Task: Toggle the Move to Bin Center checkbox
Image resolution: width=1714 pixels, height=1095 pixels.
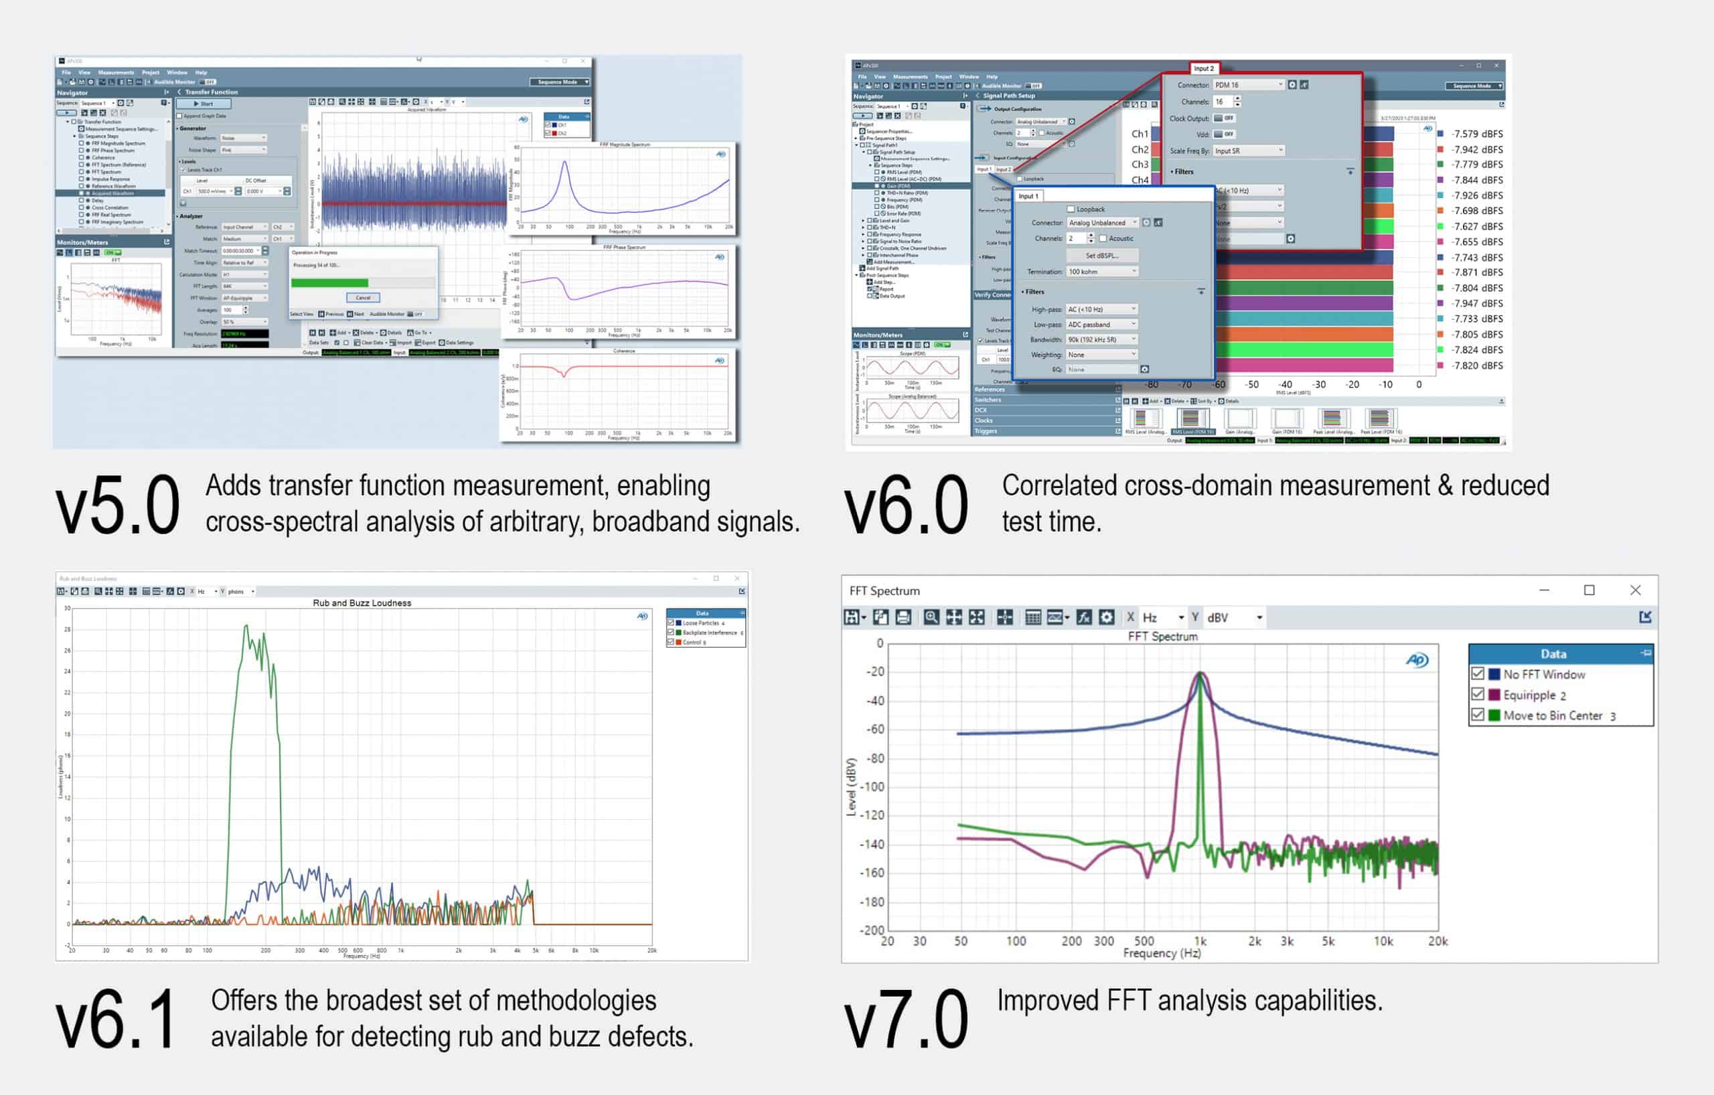Action: pos(1478,715)
